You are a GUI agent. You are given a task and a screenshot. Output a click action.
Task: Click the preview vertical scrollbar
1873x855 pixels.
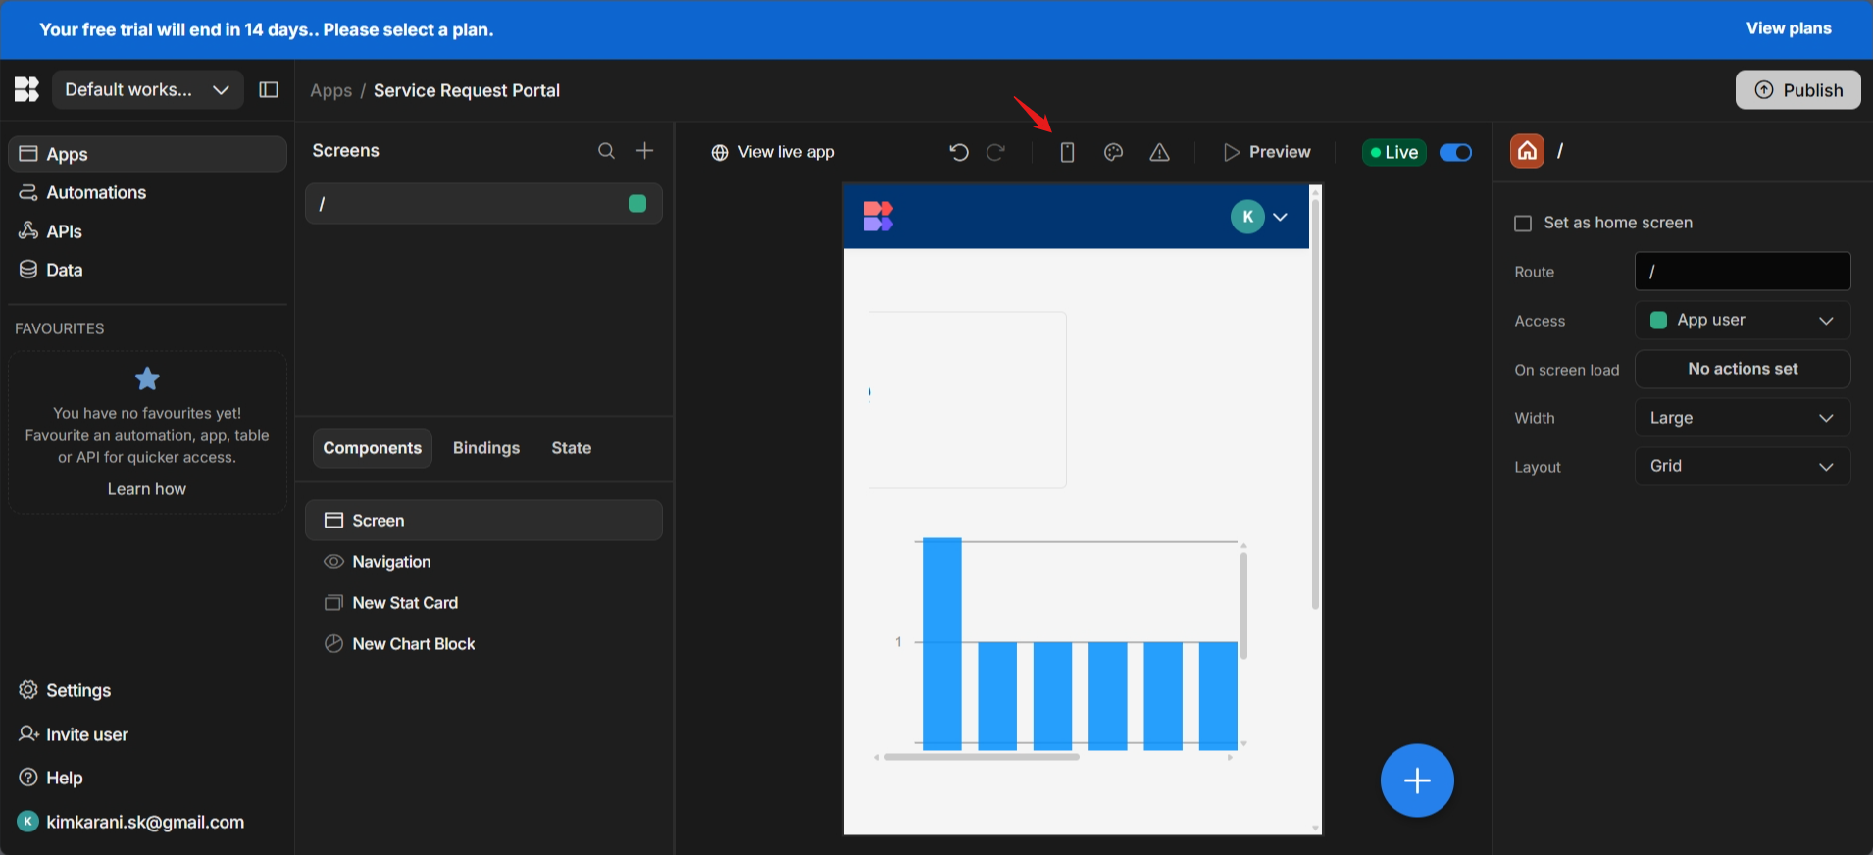pos(1315,402)
